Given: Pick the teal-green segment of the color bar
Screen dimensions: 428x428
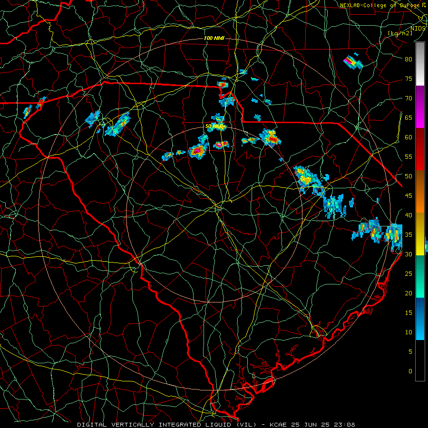Looking at the screenshot, I should point(420,276).
